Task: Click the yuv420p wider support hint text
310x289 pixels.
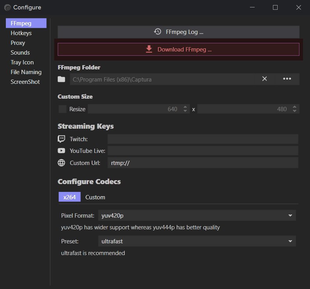Action: point(140,227)
